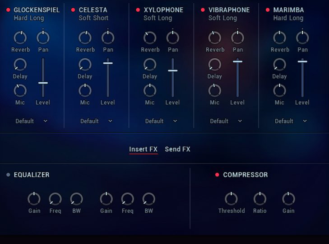Toggle the Celesta channel power dot
This screenshot has height=244, width=329.
click(73, 10)
